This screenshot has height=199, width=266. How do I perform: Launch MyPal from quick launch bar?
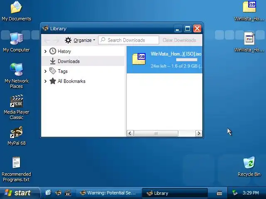click(58, 193)
